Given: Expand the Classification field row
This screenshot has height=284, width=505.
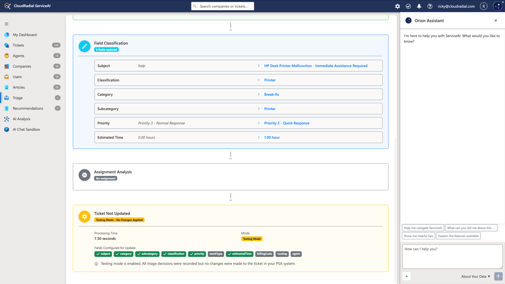Looking at the screenshot, I should (x=258, y=80).
